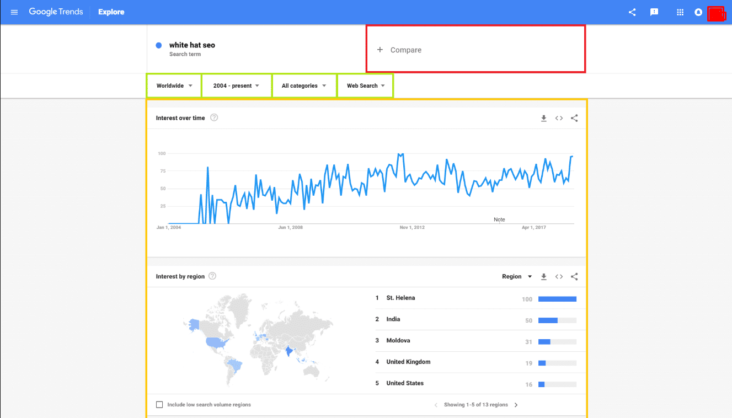Click the send feedback icon in header
The image size is (732, 418).
coord(654,12)
